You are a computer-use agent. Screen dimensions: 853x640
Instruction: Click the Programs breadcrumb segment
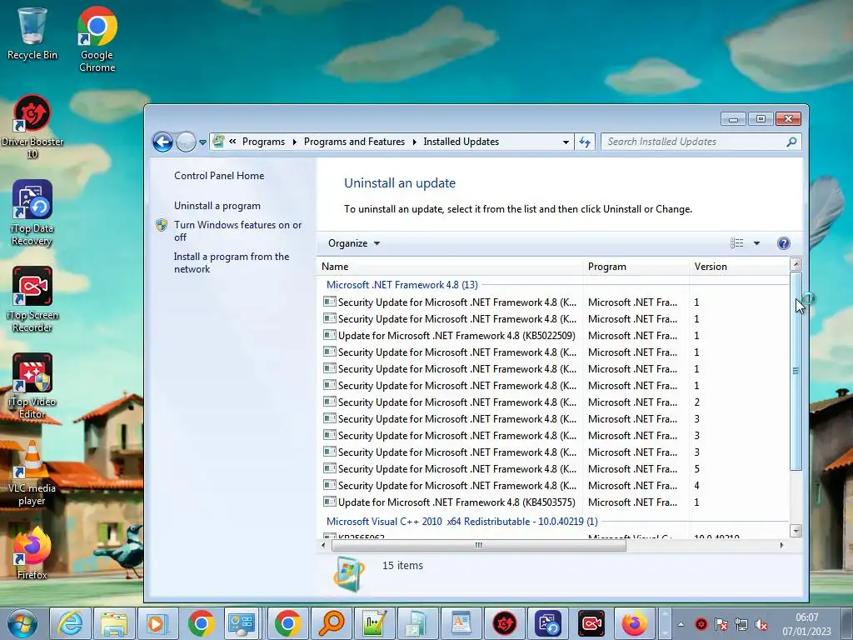click(263, 142)
